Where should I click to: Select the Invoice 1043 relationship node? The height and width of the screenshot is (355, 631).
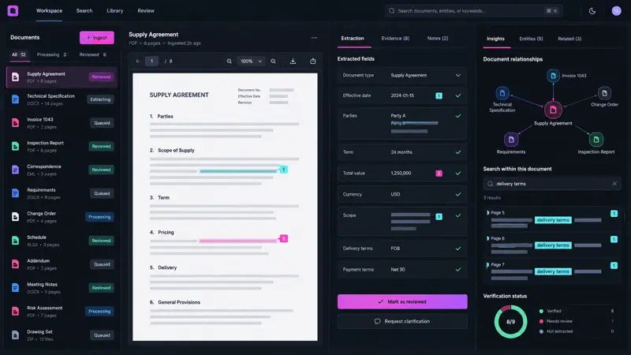tap(554, 75)
